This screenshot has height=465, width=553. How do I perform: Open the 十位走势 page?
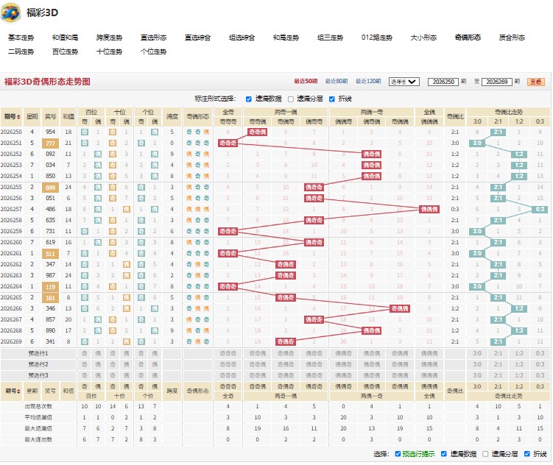coord(109,52)
